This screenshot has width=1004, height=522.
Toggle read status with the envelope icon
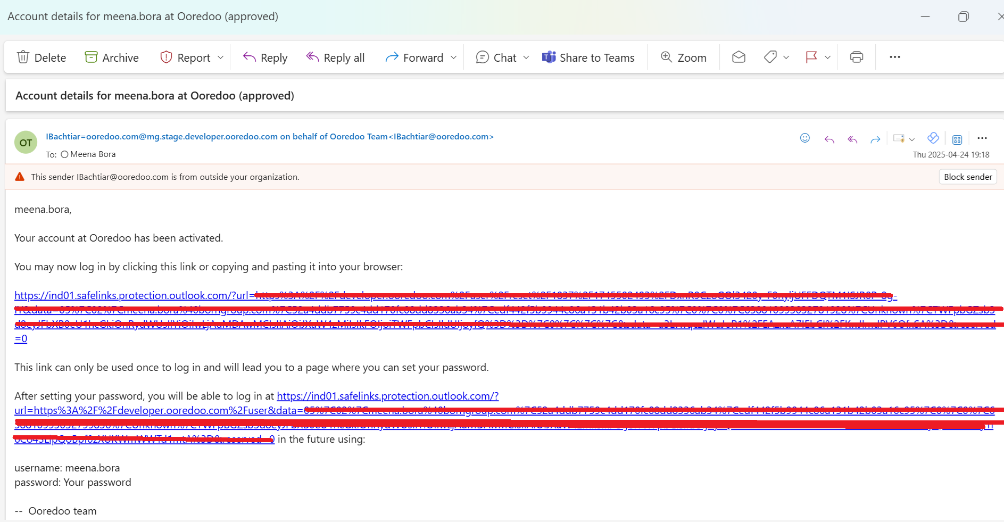(738, 57)
